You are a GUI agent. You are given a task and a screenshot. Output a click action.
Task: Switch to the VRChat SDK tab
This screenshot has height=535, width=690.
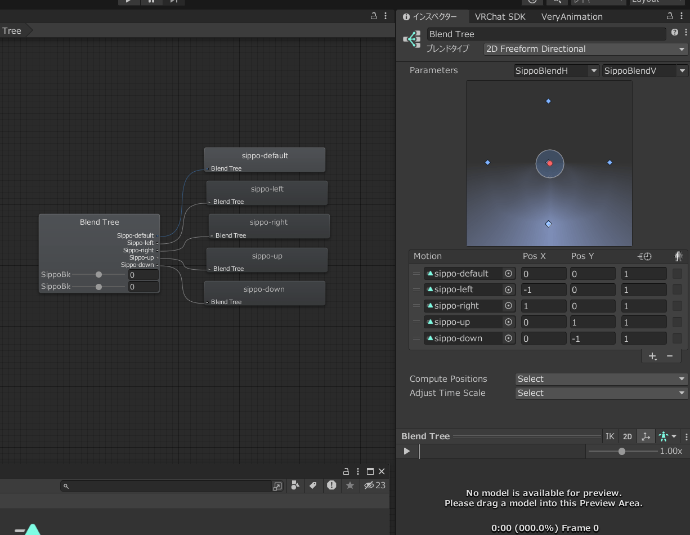[500, 17]
